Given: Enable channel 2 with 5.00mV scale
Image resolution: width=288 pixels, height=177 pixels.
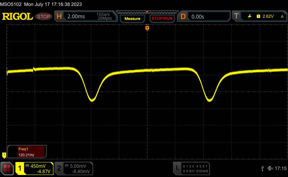Looking at the screenshot, I should pyautogui.click(x=74, y=168).
